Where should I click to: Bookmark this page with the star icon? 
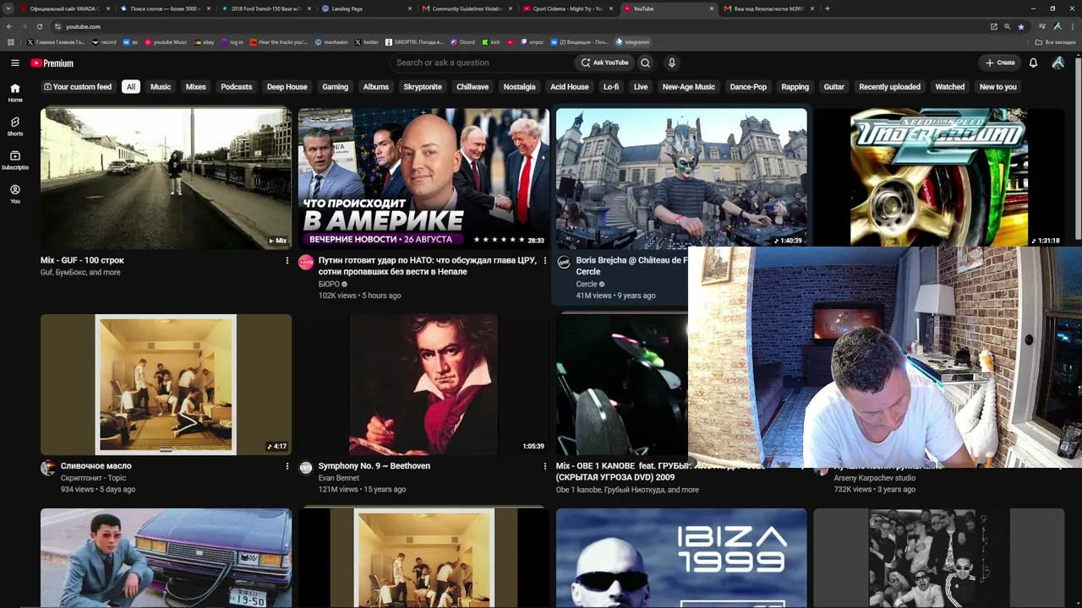(1021, 26)
